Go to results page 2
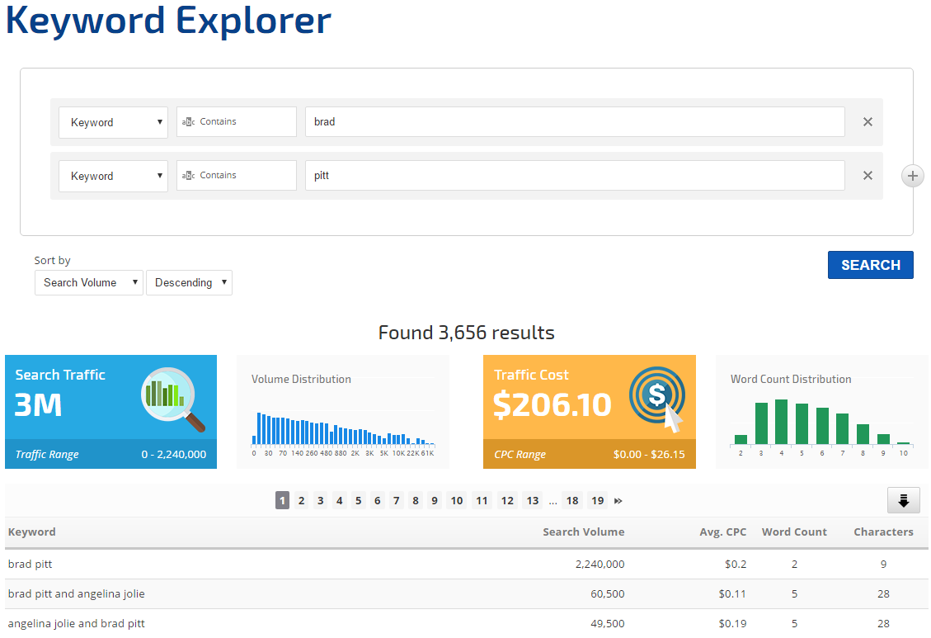Screen dimensions: 931x638 [302, 501]
